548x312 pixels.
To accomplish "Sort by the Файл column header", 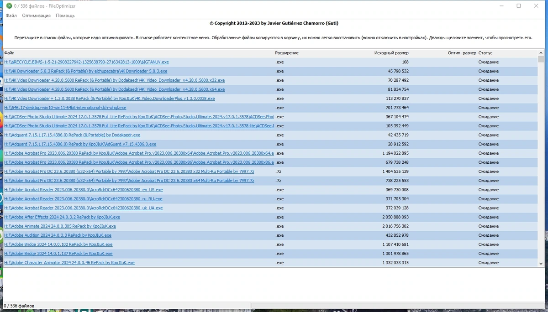I will (x=10, y=53).
